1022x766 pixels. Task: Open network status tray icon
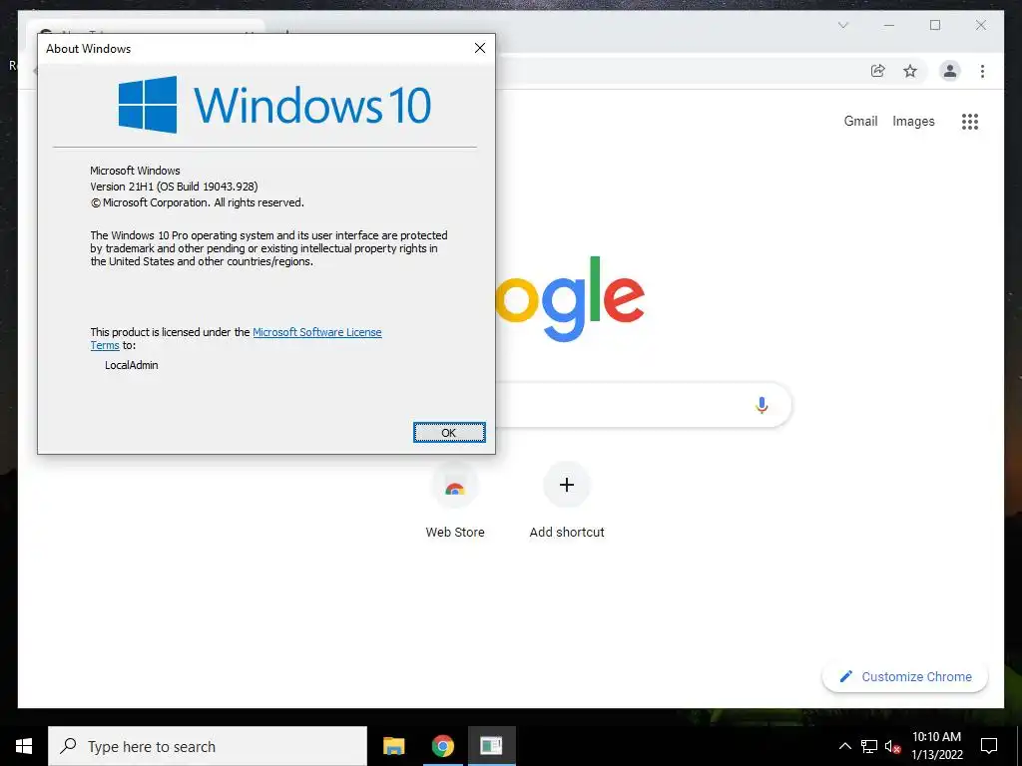(869, 746)
